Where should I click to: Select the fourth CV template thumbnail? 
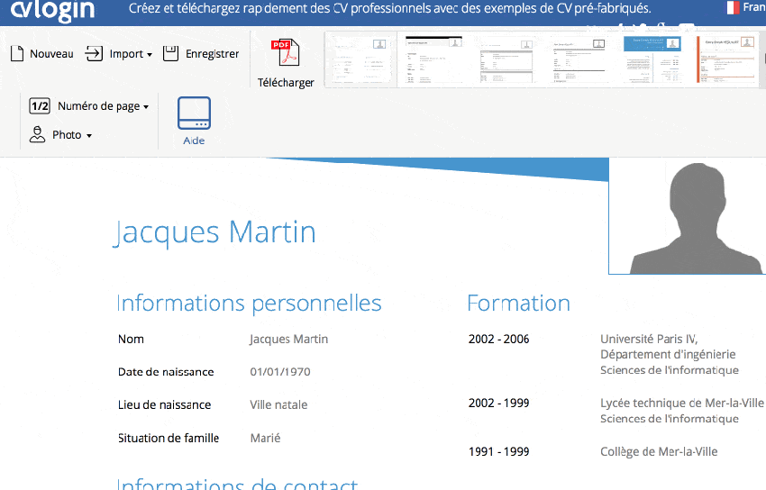coord(579,59)
